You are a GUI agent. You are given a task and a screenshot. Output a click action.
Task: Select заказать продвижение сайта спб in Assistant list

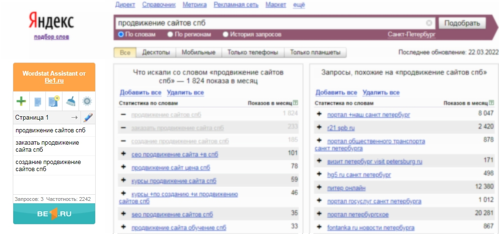[54, 146]
